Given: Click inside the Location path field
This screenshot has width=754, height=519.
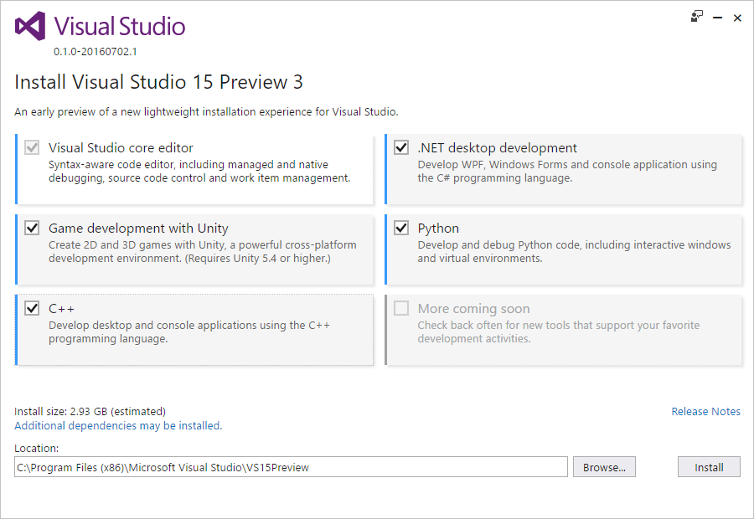Looking at the screenshot, I should 289,466.
